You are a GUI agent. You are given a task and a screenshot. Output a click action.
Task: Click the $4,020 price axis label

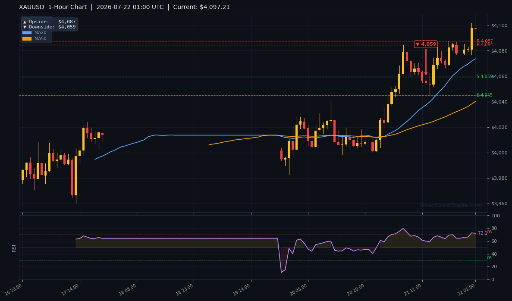click(499, 127)
